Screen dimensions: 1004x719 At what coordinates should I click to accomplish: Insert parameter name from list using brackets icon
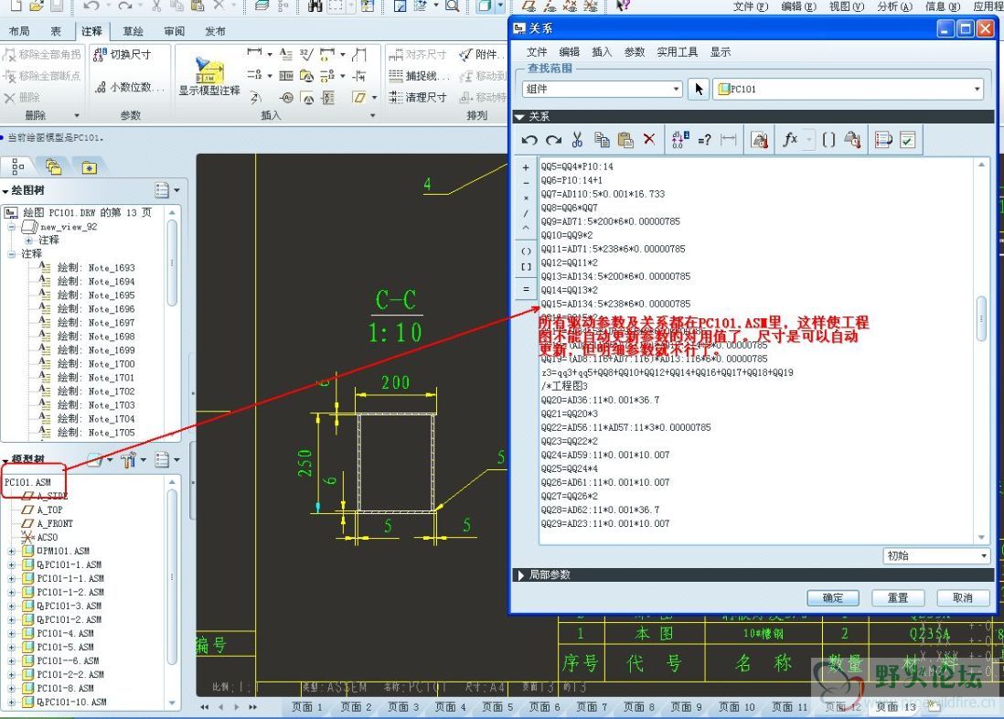[828, 140]
